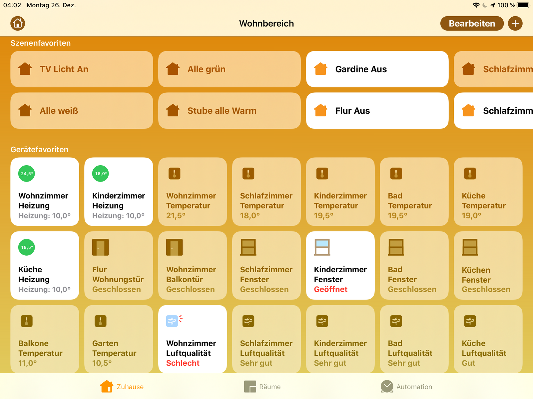The width and height of the screenshot is (533, 399).
Task: Open Wohnzimmer Heizung 24,5° thermostat icon
Action: (27, 174)
